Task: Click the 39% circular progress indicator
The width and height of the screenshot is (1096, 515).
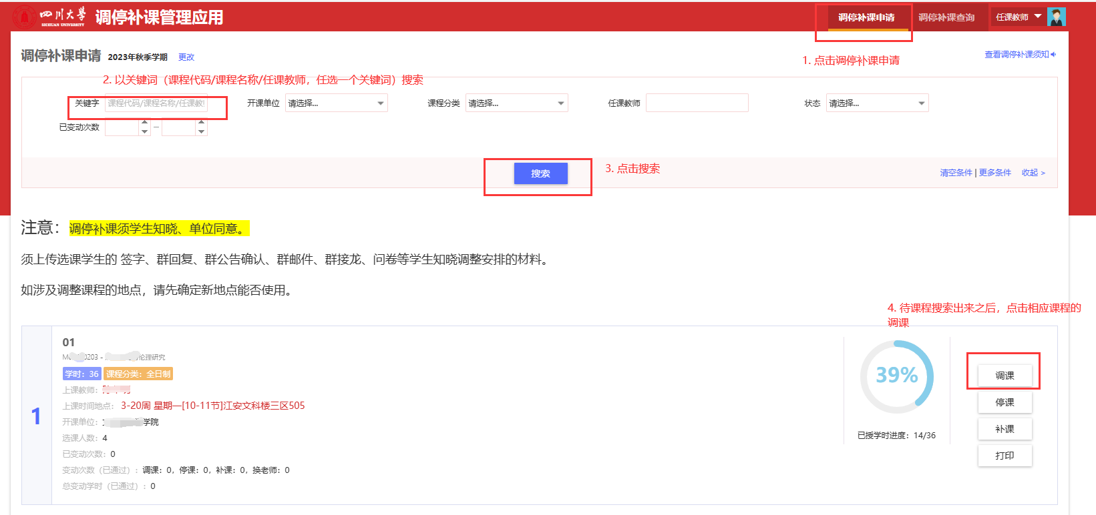Action: pos(896,376)
